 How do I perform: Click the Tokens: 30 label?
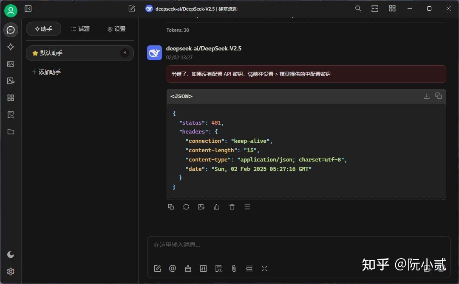178,30
